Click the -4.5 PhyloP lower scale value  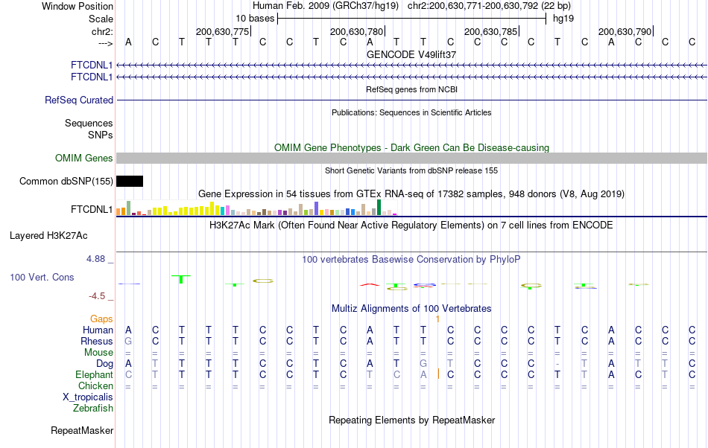pos(97,296)
